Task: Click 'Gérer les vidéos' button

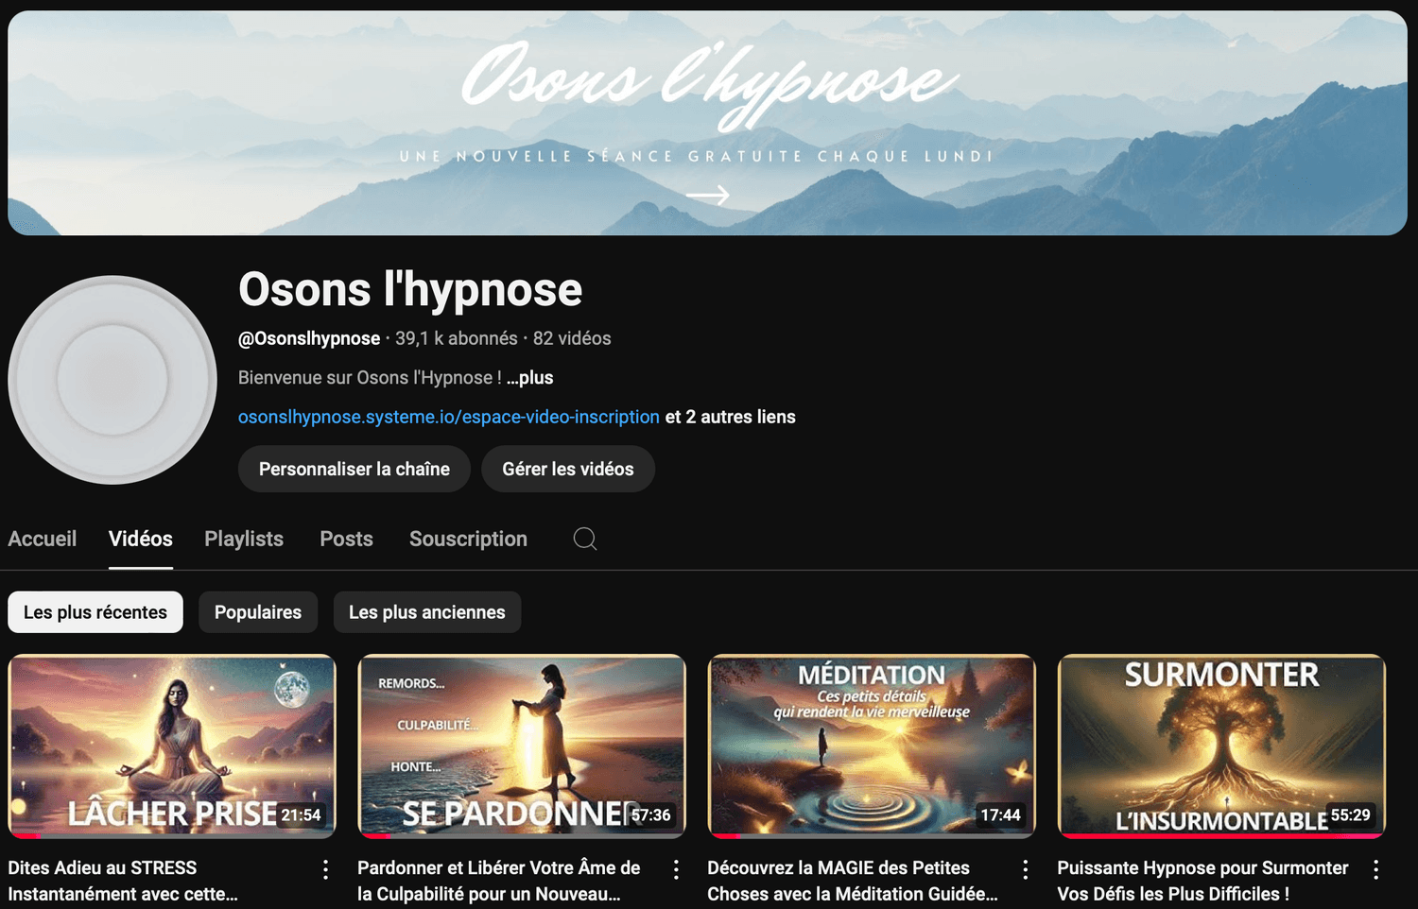Action: [568, 469]
